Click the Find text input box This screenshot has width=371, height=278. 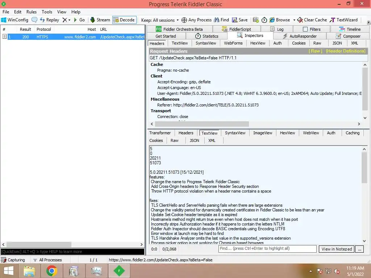coord(267,249)
